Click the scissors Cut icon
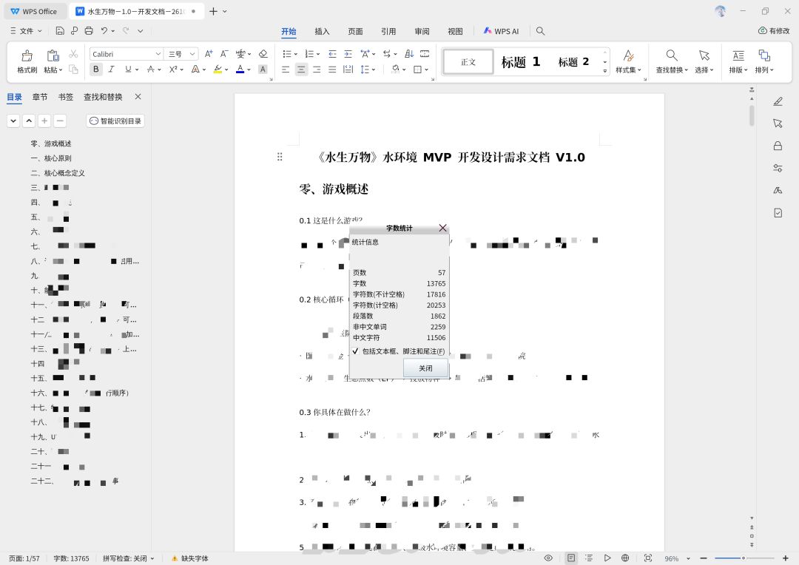The image size is (799, 565). pyautogui.click(x=73, y=54)
